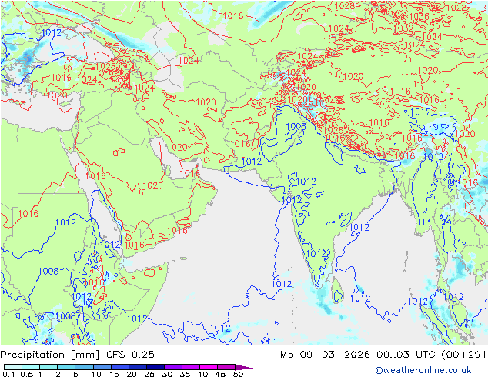
Task: Click the legend value label '20'
Action: [132, 374]
